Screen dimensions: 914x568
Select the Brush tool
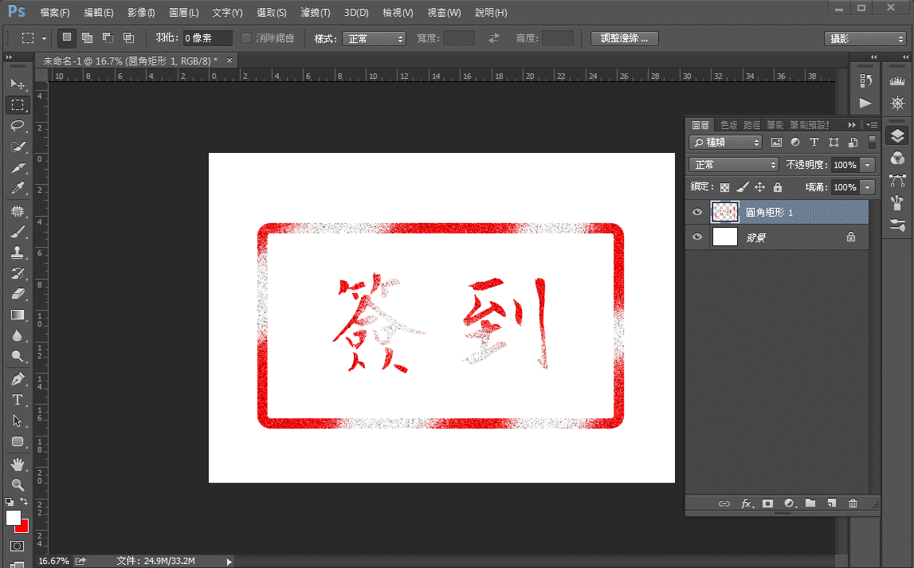pos(18,231)
